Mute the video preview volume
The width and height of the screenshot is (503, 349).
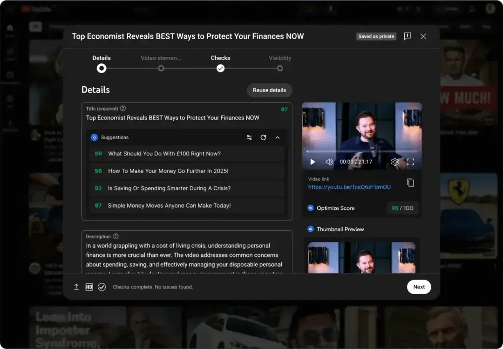click(x=329, y=162)
